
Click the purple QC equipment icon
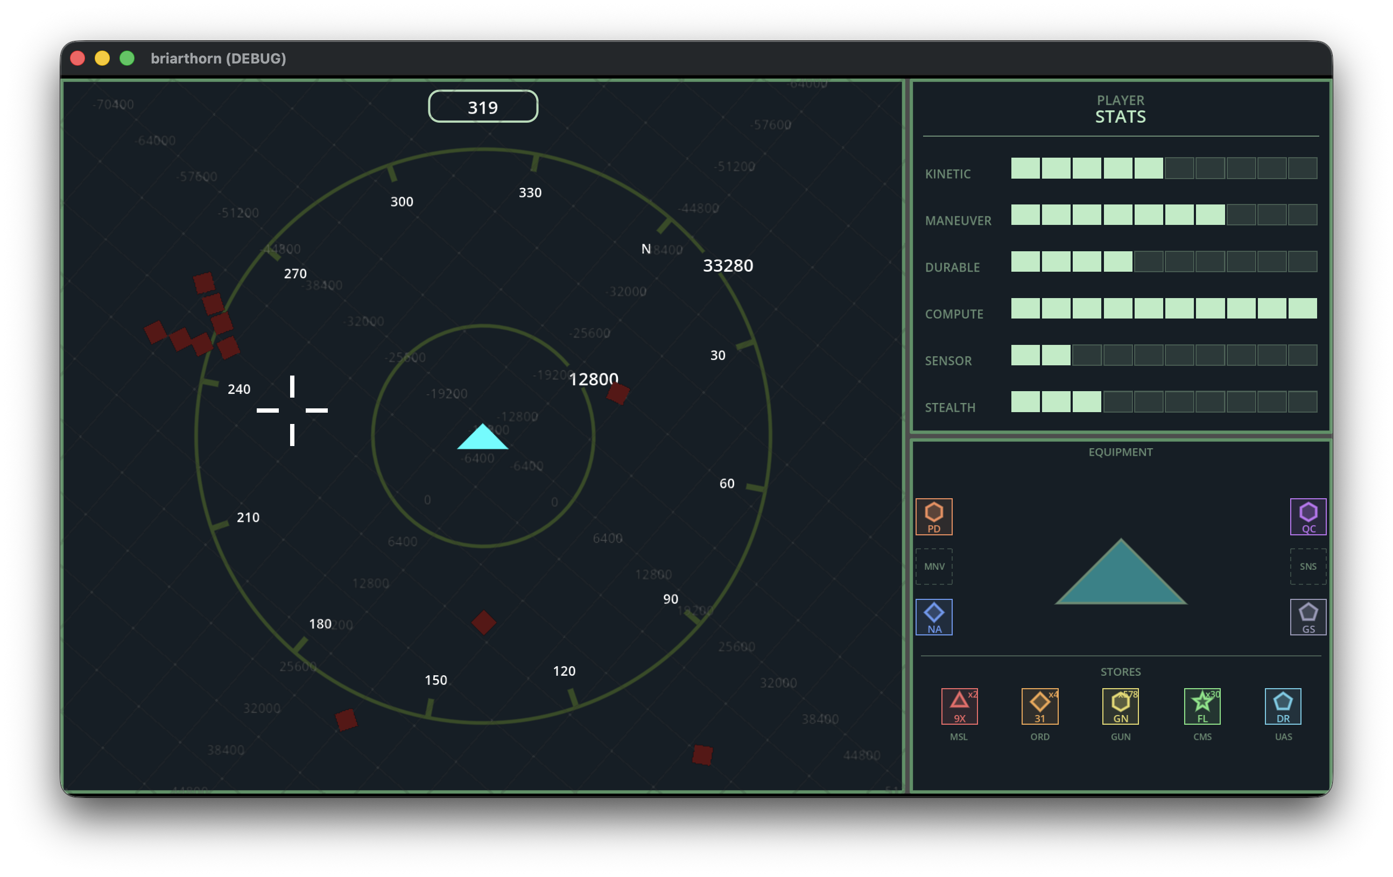pyautogui.click(x=1307, y=517)
